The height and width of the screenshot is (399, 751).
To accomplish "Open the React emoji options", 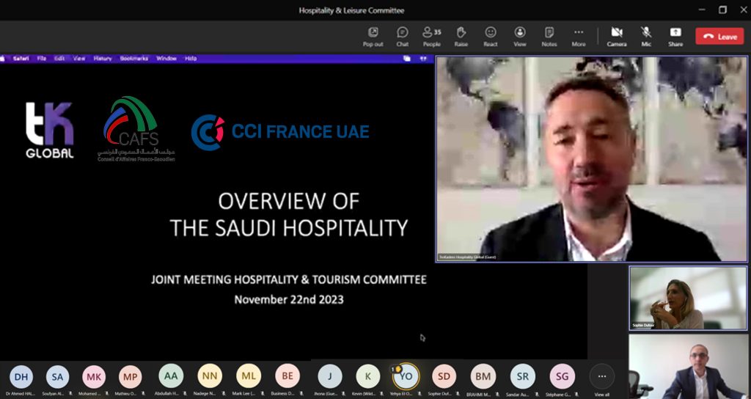I will [x=491, y=37].
